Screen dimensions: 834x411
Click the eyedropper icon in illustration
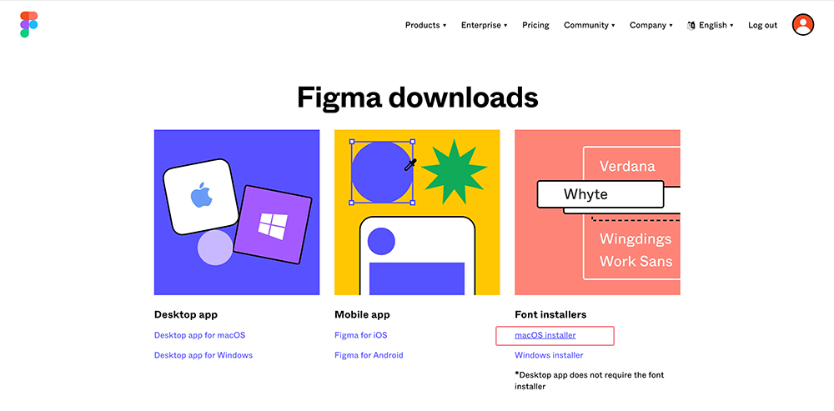coord(409,165)
